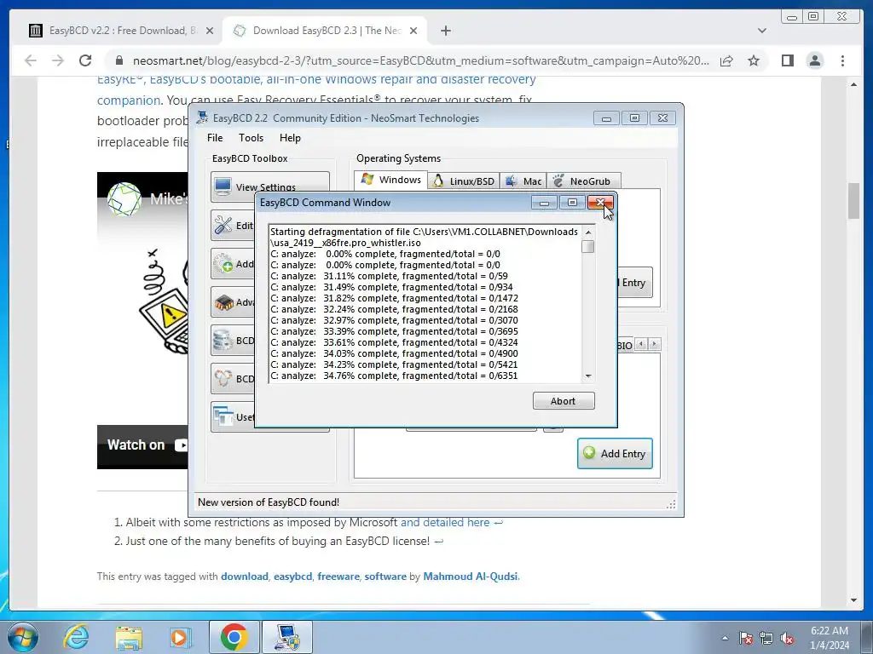
Task: Click the taskbar clock showing 6:22 AM
Action: (829, 638)
